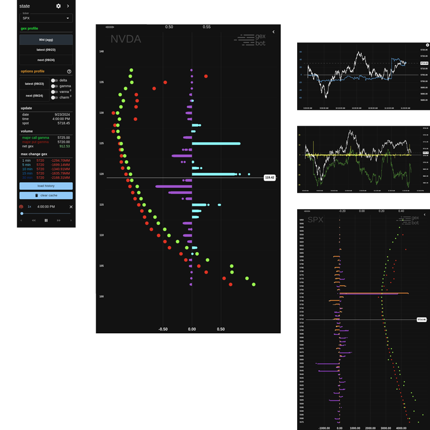Select latest (09/23) under gex profile
430x430 pixels.
coord(46,49)
